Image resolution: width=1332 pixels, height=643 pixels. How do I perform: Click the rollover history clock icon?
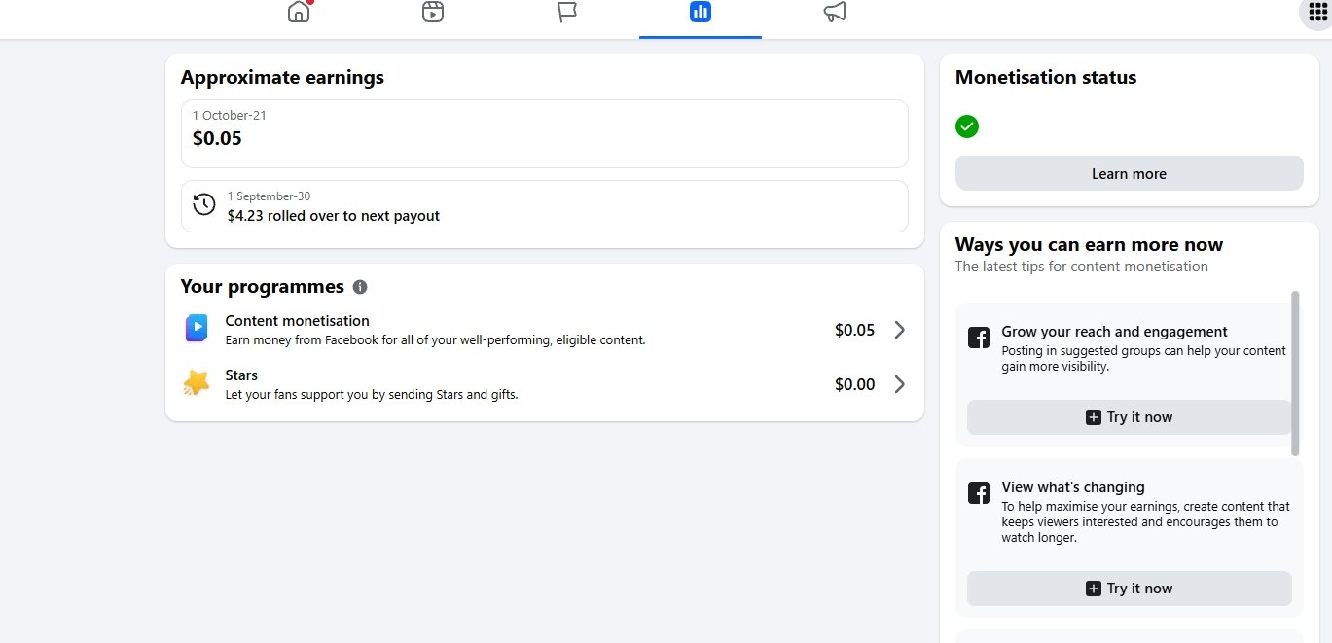click(x=204, y=204)
